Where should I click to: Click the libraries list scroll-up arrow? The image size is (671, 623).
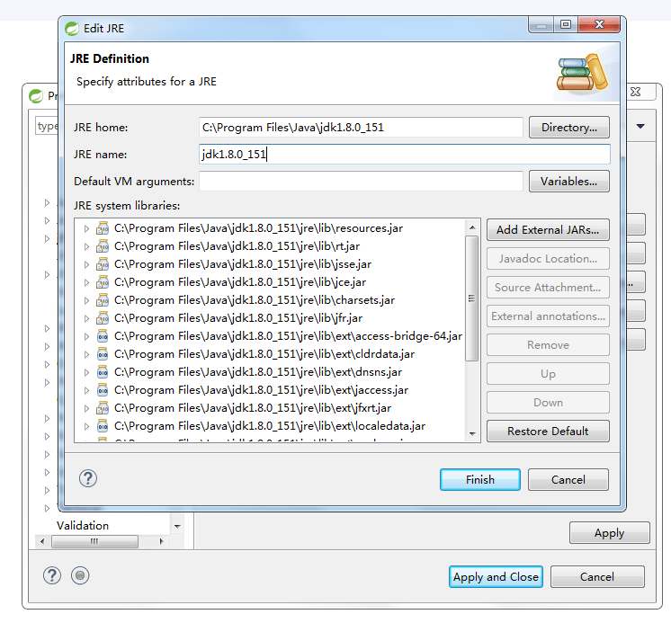(472, 227)
